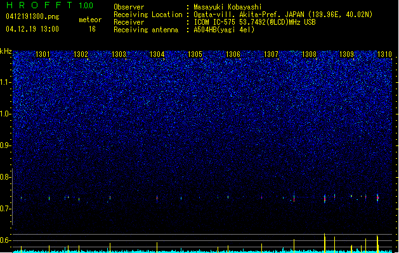Click the 1305 time axis label
399x253 pixels.
(x=195, y=54)
